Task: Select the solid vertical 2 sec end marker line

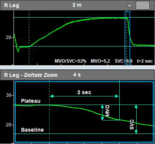Action: pyautogui.click(x=120, y=100)
